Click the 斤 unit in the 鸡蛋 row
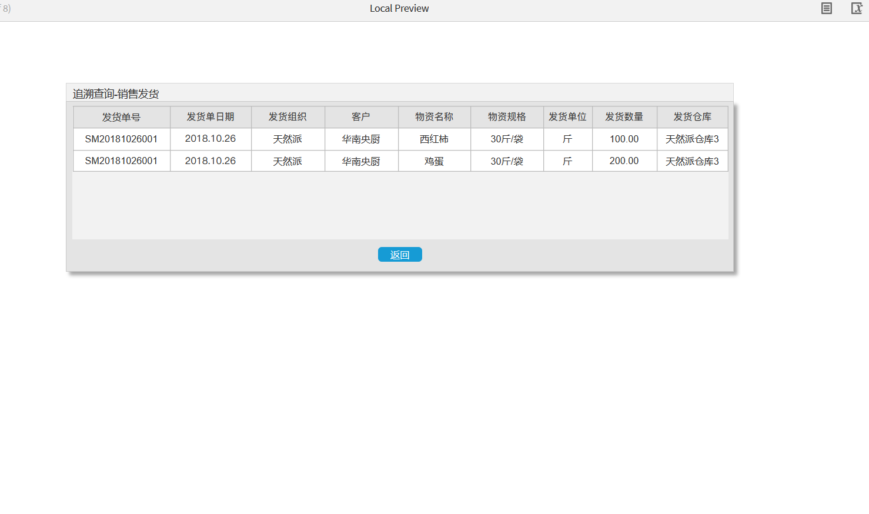Screen dimensions: 869x514 click(x=568, y=161)
